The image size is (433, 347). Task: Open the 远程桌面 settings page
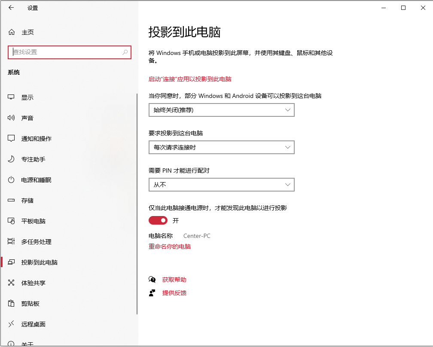click(x=34, y=324)
